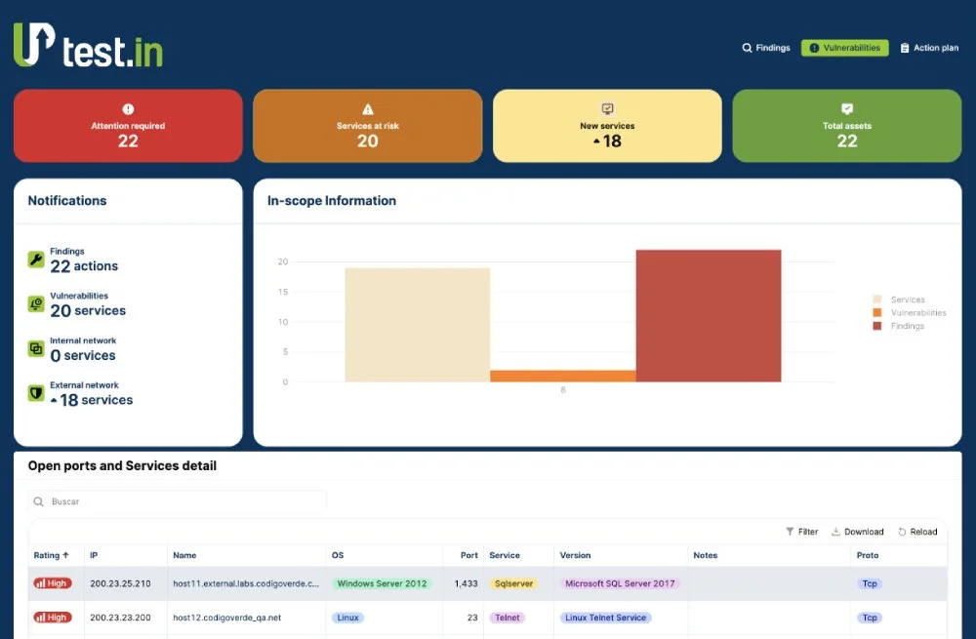Reload the open ports table

(917, 532)
